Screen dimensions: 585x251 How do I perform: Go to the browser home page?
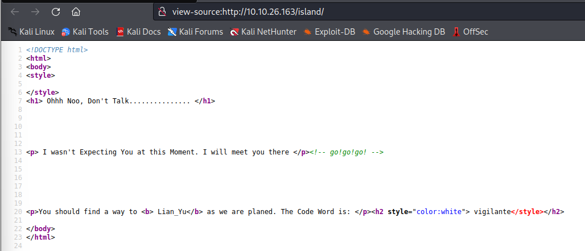pyautogui.click(x=76, y=11)
